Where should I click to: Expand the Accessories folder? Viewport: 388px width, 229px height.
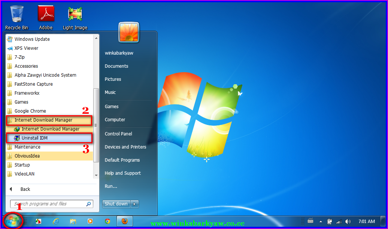(49, 66)
